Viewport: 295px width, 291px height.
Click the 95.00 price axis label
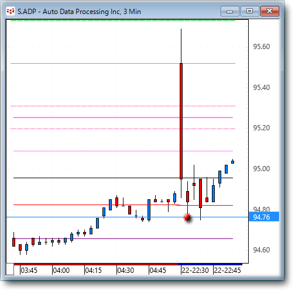(262, 169)
